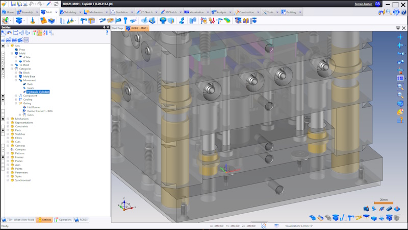Collapse the Sets tree node

pos(8,45)
